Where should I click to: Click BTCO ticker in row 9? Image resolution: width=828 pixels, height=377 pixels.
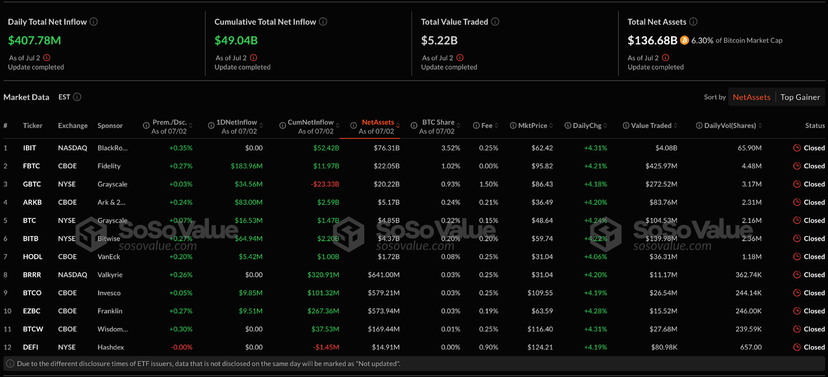32,293
